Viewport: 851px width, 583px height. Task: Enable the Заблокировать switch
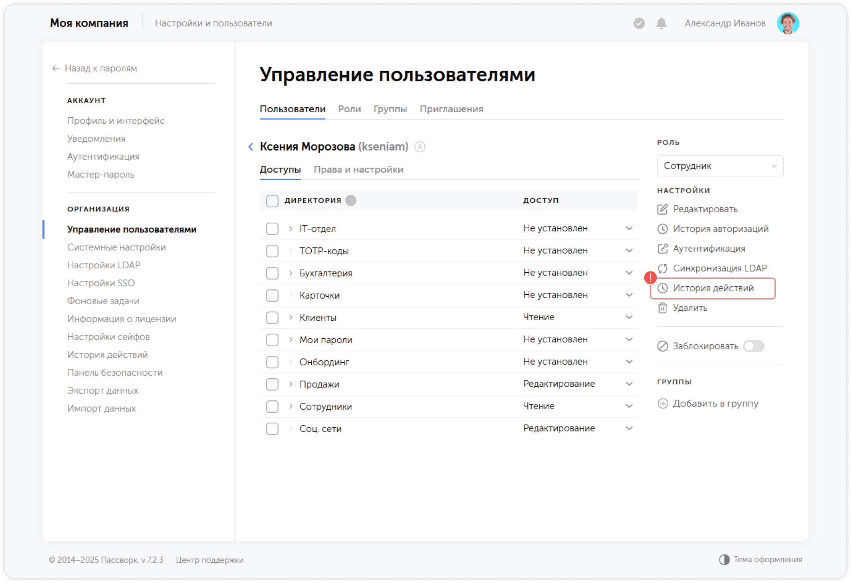(754, 346)
